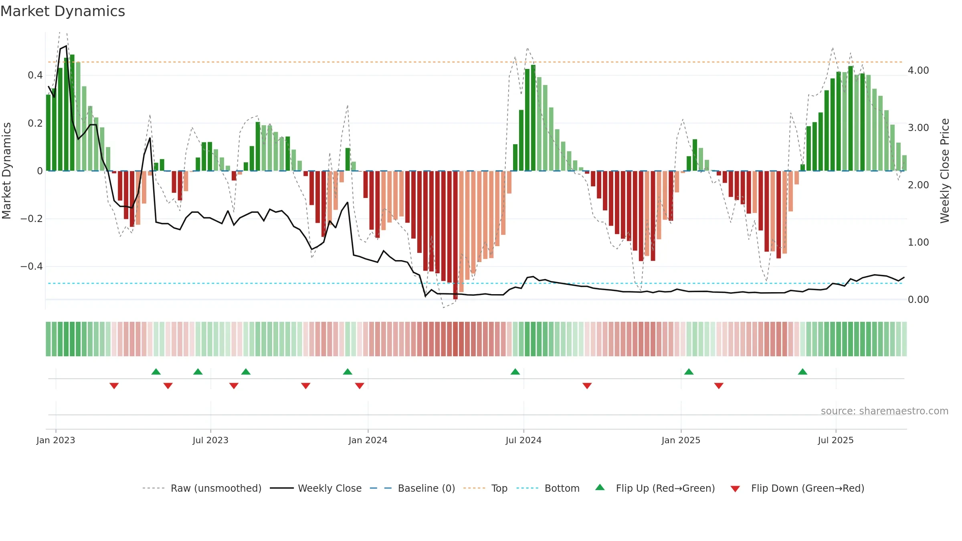Click the Weekly Close Price axis title
The width and height of the screenshot is (962, 541).
click(945, 171)
